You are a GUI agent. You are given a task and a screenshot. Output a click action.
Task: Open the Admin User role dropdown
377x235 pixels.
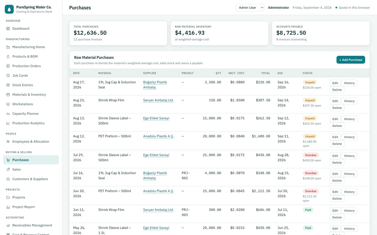[250, 8]
